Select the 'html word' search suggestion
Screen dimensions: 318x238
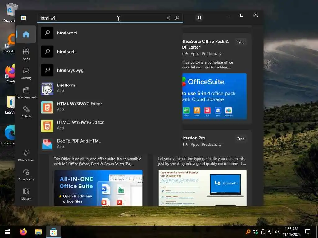pos(110,33)
